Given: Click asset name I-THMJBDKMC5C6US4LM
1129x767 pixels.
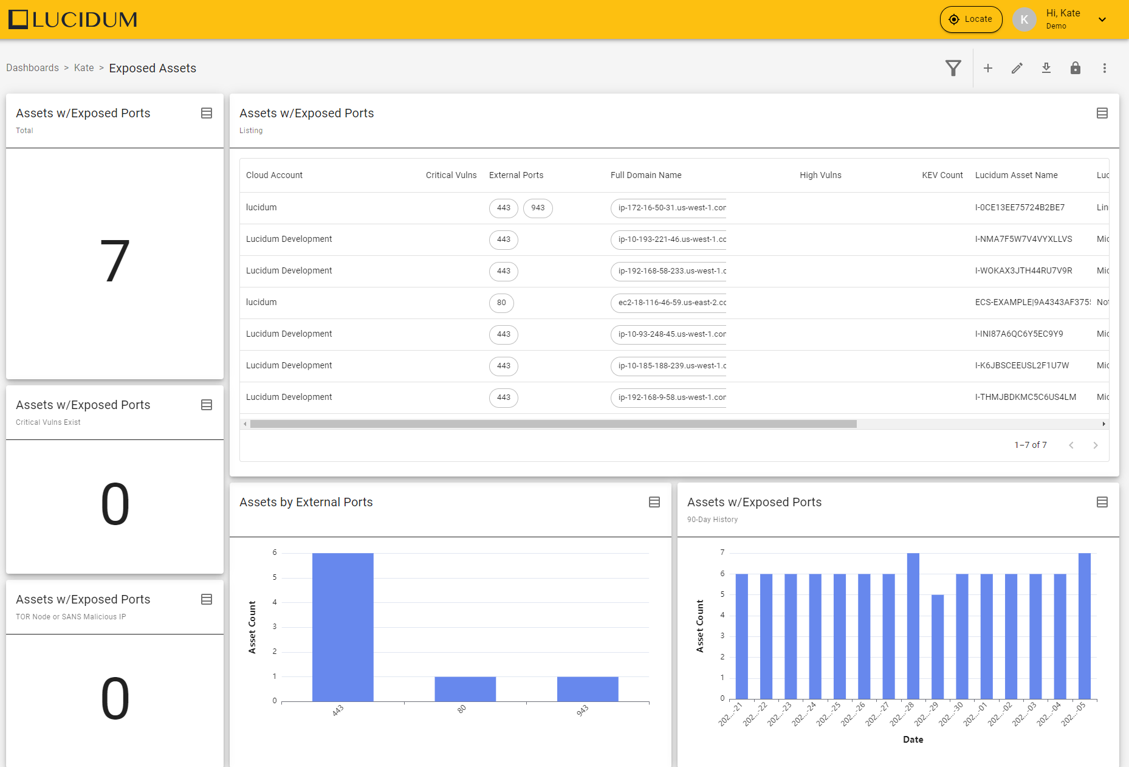Looking at the screenshot, I should [1026, 397].
